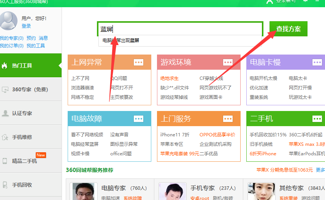This screenshot has width=325, height=200.
Task: Open the 360专家（免费） sidebar tab
Action: click(x=31, y=89)
